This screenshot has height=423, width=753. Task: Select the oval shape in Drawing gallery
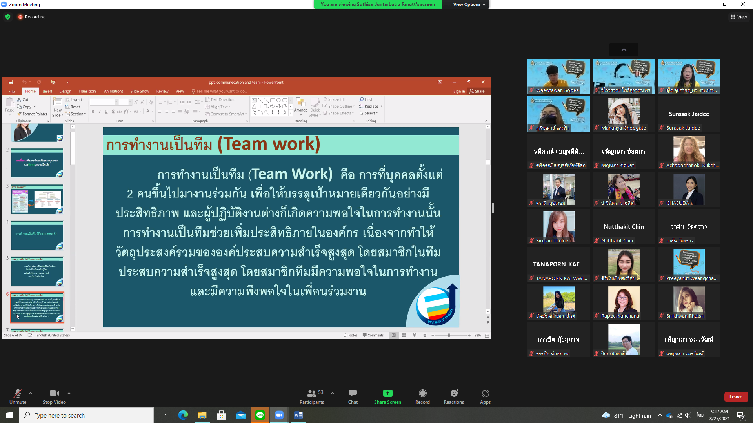278,100
